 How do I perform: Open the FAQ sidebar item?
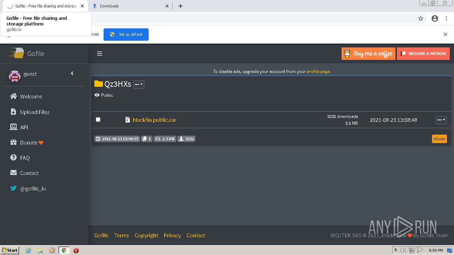coord(25,158)
